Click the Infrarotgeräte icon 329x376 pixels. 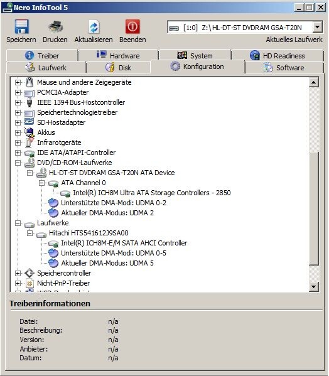coord(30,142)
